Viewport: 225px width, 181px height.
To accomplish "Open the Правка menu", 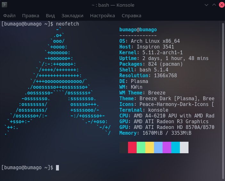I will (30, 16).
